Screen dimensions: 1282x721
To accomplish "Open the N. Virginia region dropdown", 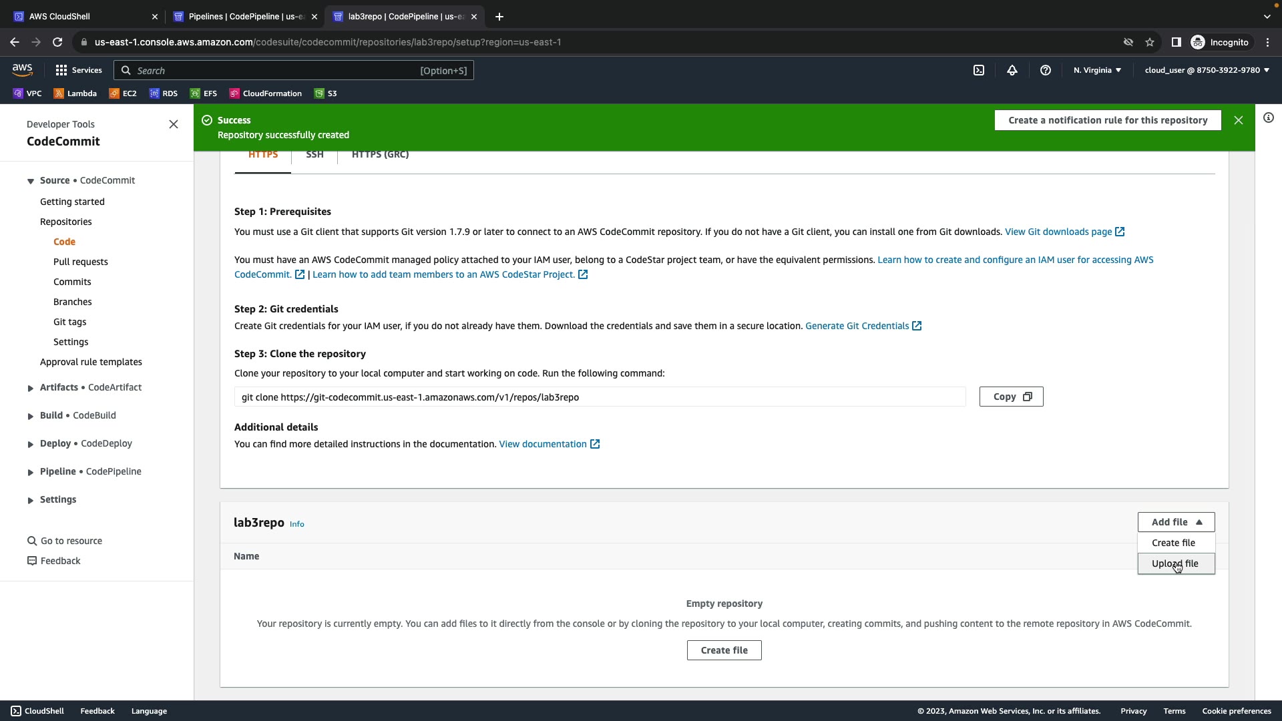I will tap(1097, 70).
